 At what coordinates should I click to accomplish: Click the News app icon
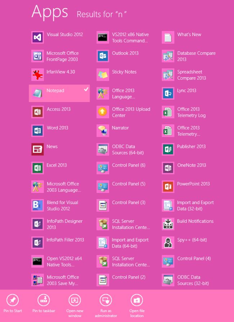pyautogui.click(x=37, y=149)
